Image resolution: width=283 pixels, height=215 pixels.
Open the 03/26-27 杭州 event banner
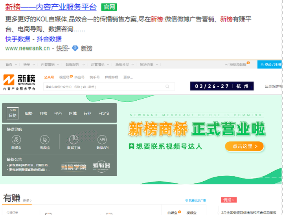click(x=222, y=86)
